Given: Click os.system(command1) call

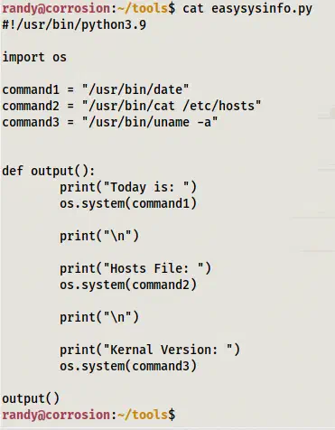Looking at the screenshot, I should coord(128,203).
